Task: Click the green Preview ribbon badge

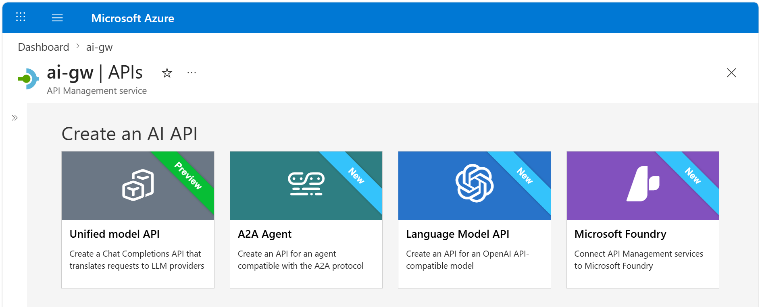Action: (188, 176)
